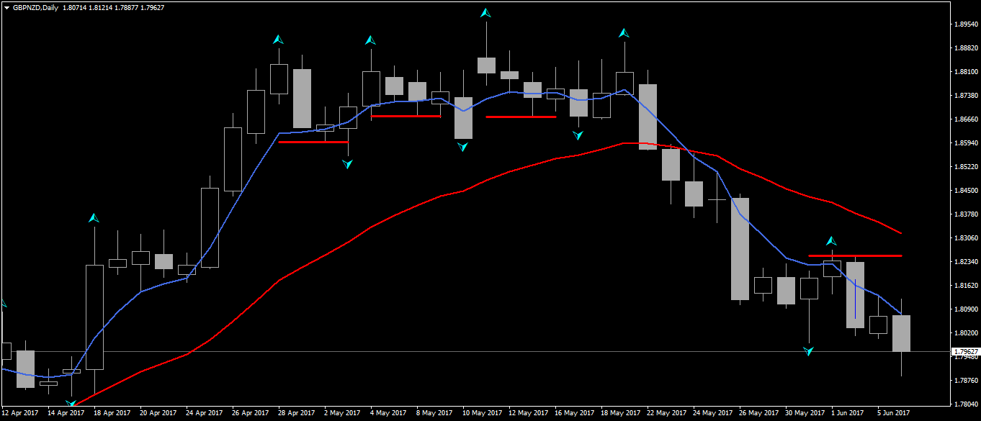This screenshot has width=981, height=421.
Task: Select the down fractal arrow at 14 Apr low
Action: pyautogui.click(x=71, y=404)
